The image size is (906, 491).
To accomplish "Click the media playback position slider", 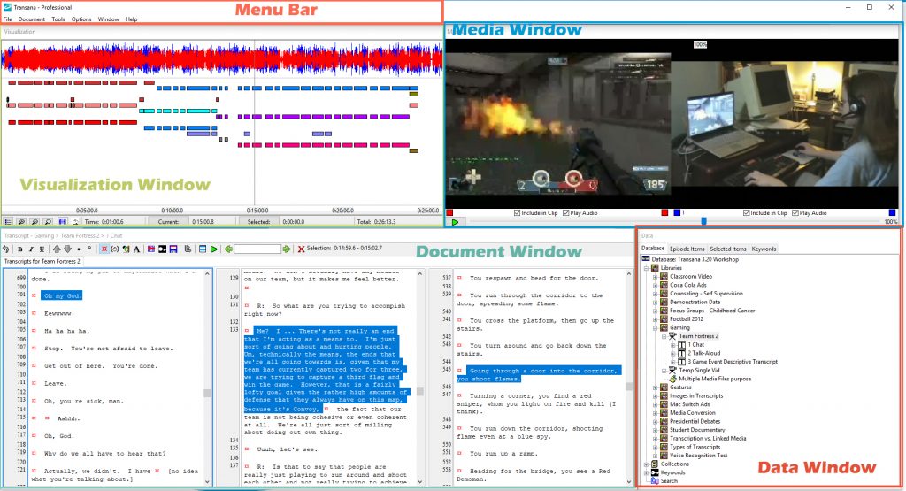I will coord(703,221).
